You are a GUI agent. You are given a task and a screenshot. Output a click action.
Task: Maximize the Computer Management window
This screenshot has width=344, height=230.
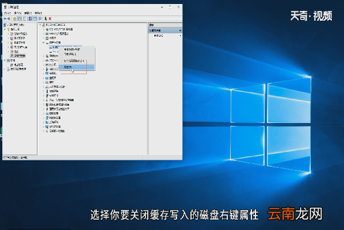click(170, 7)
